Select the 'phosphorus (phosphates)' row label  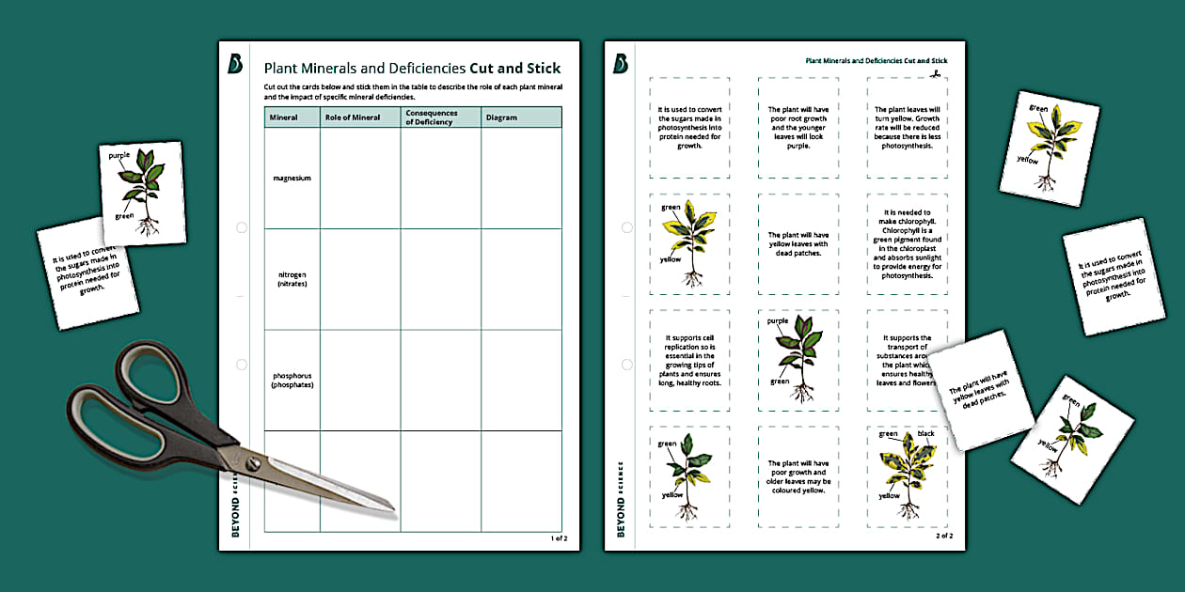tap(292, 380)
